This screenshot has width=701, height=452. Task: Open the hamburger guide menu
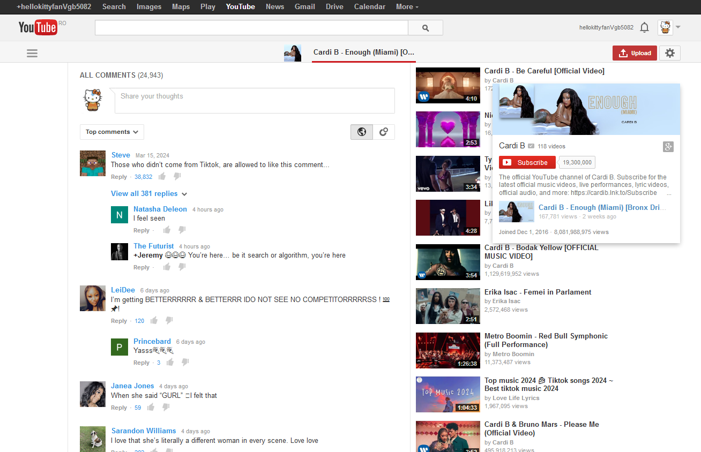32,53
